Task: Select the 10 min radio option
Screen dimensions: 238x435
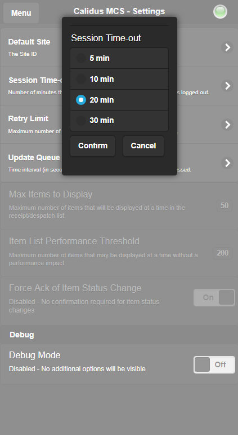Action: click(119, 79)
